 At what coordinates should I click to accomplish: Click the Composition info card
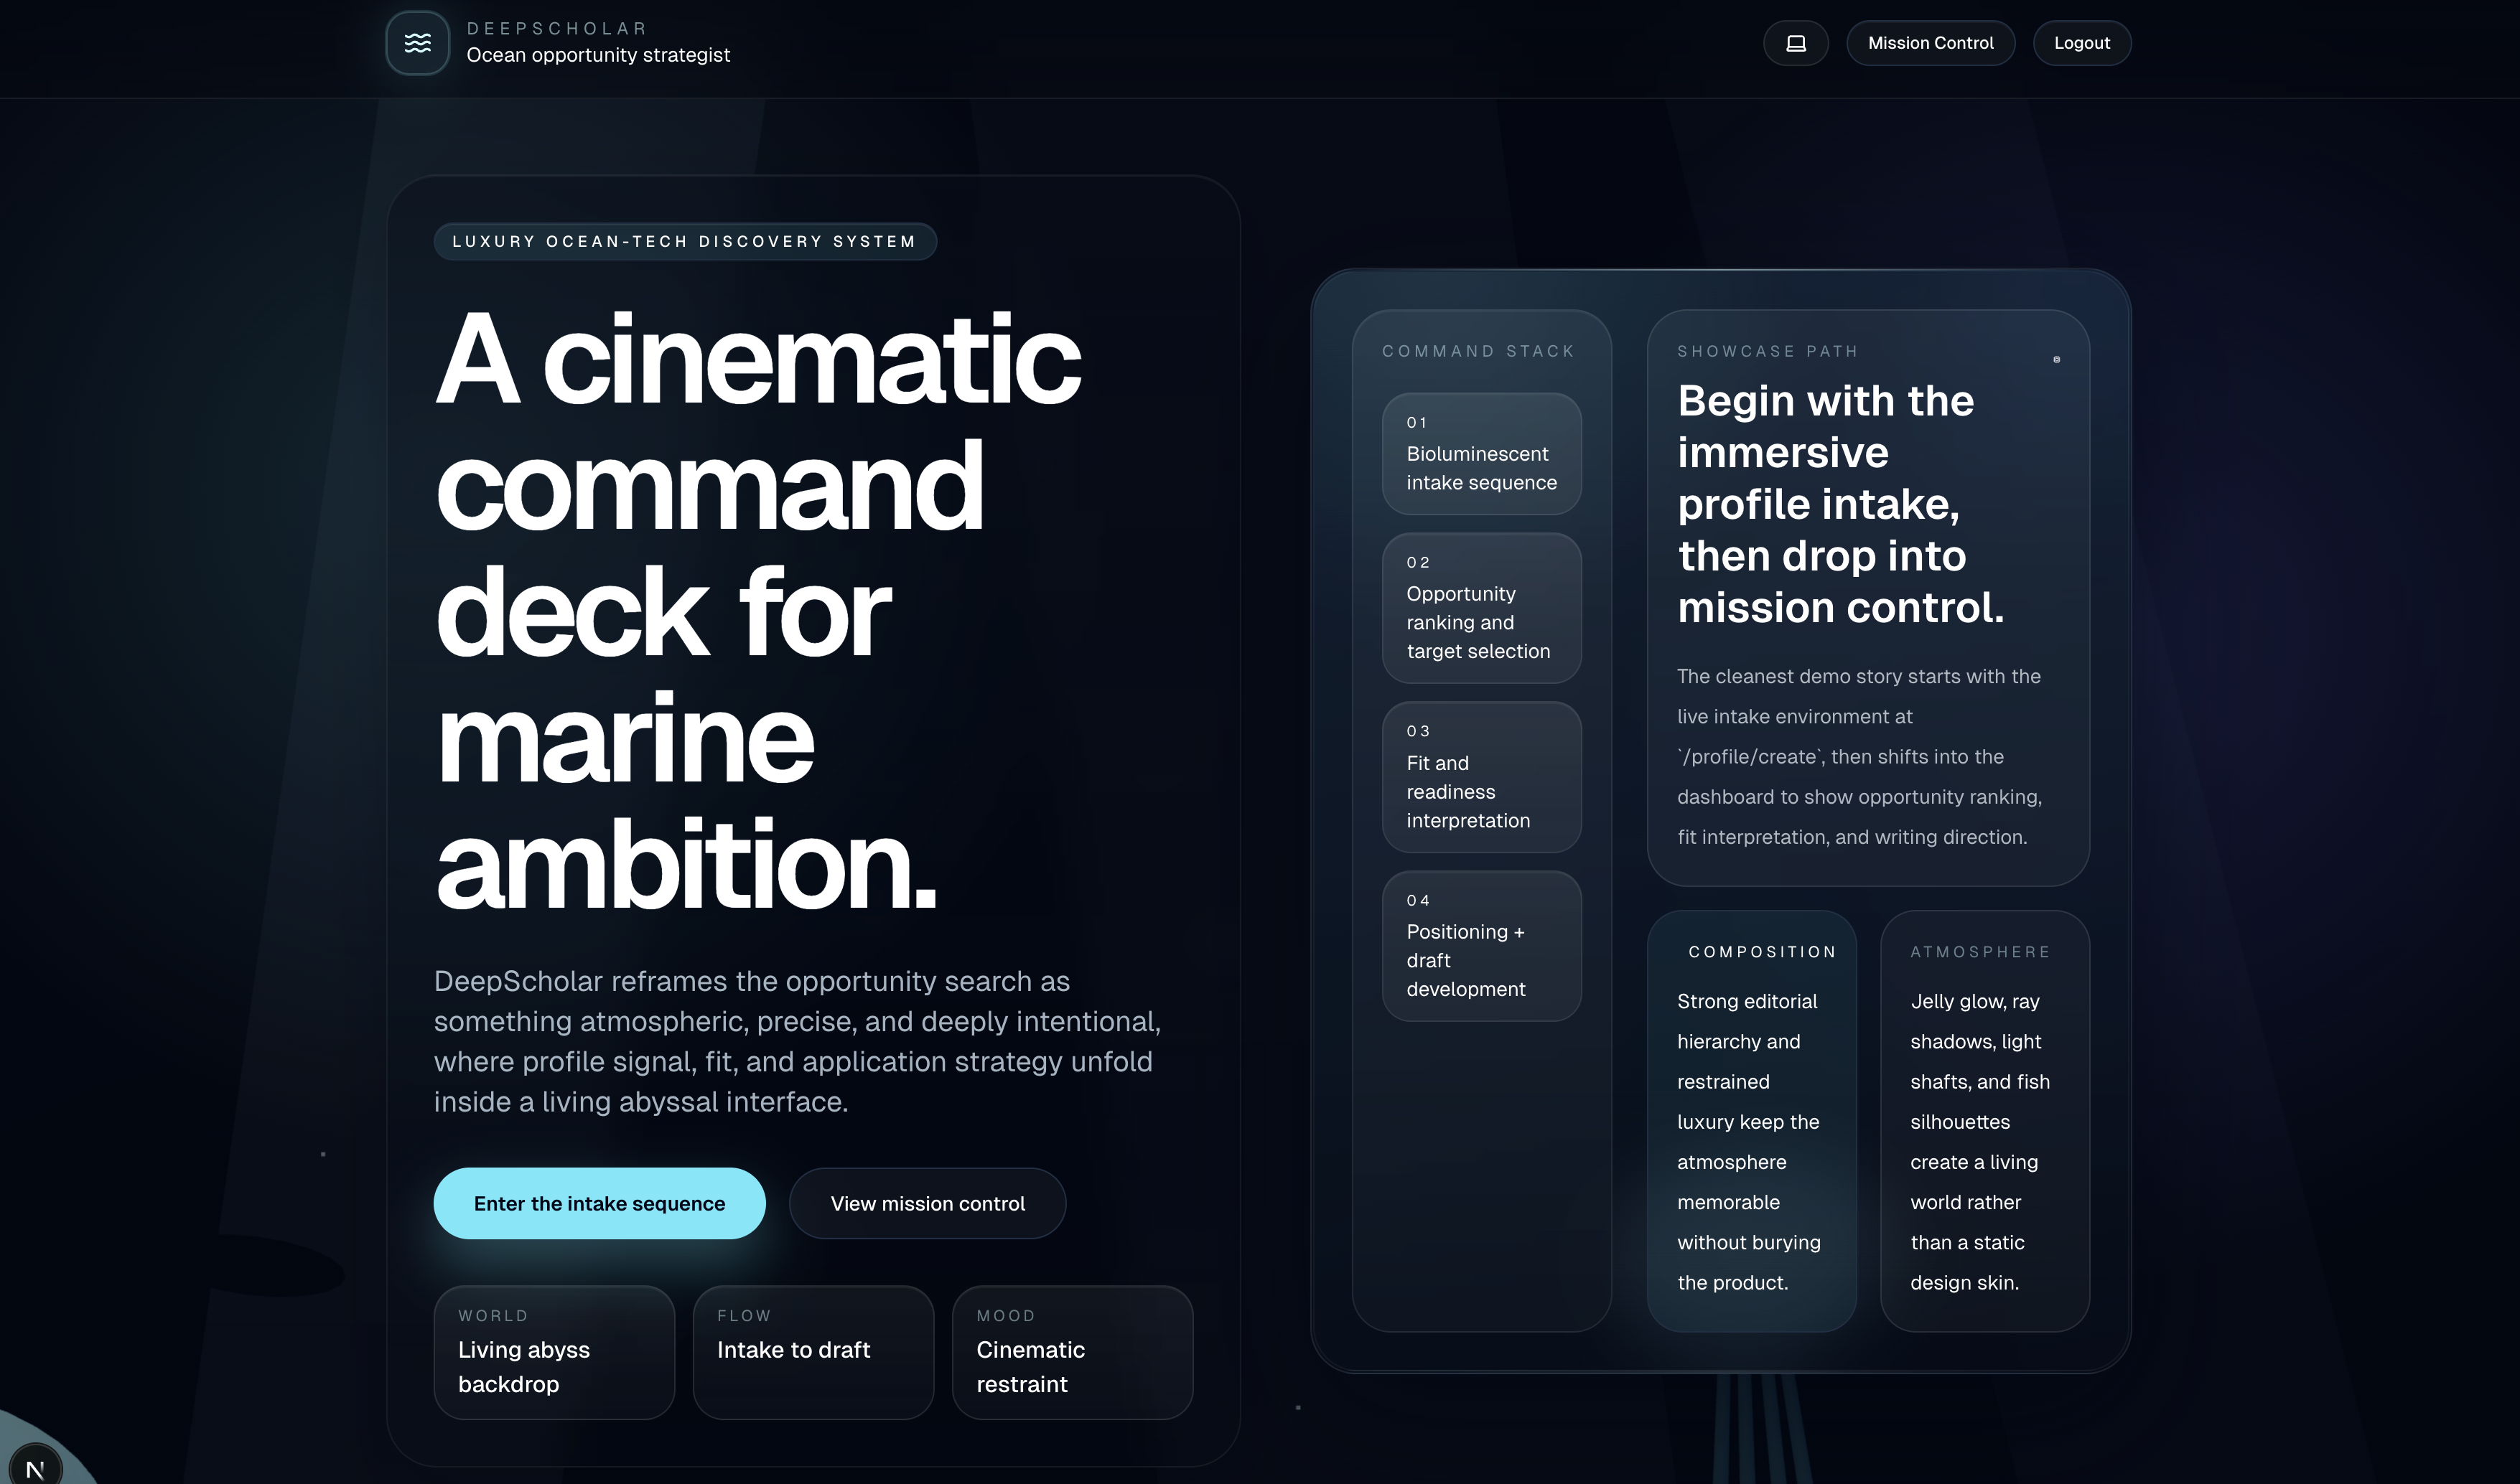pyautogui.click(x=1750, y=1120)
